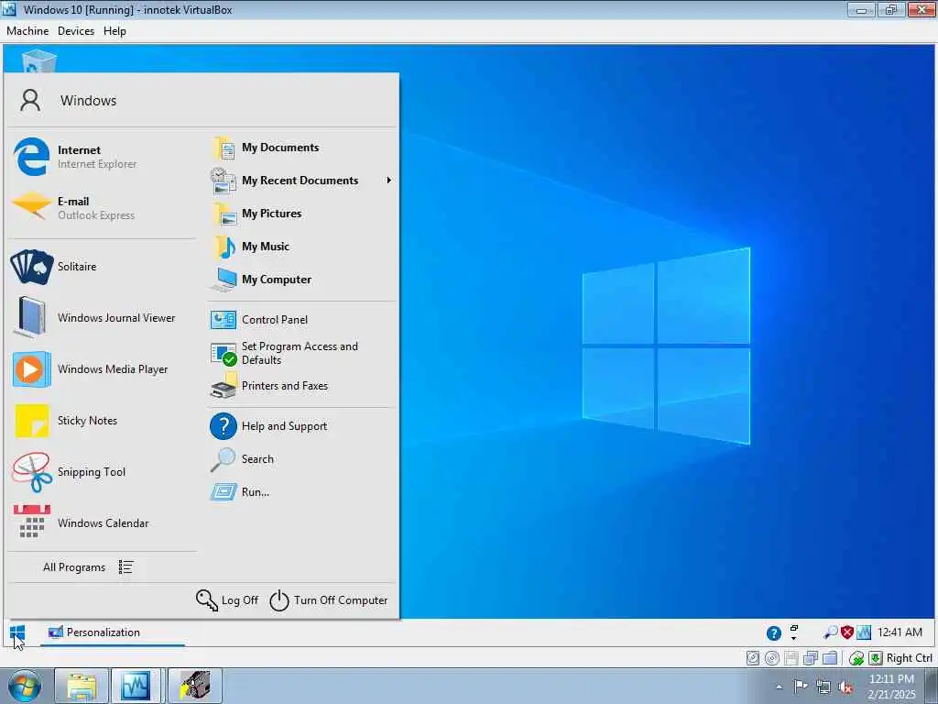Click the red security shield tray icon
Image resolution: width=938 pixels, height=704 pixels.
click(x=846, y=632)
